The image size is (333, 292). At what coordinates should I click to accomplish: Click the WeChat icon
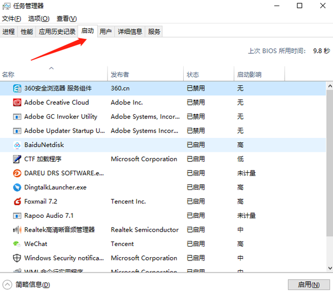coord(17,244)
